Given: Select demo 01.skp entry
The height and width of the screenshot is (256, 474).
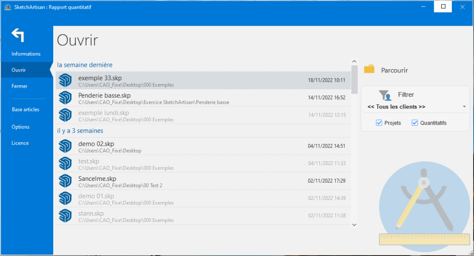Looking at the screenshot, I should click(203, 199).
